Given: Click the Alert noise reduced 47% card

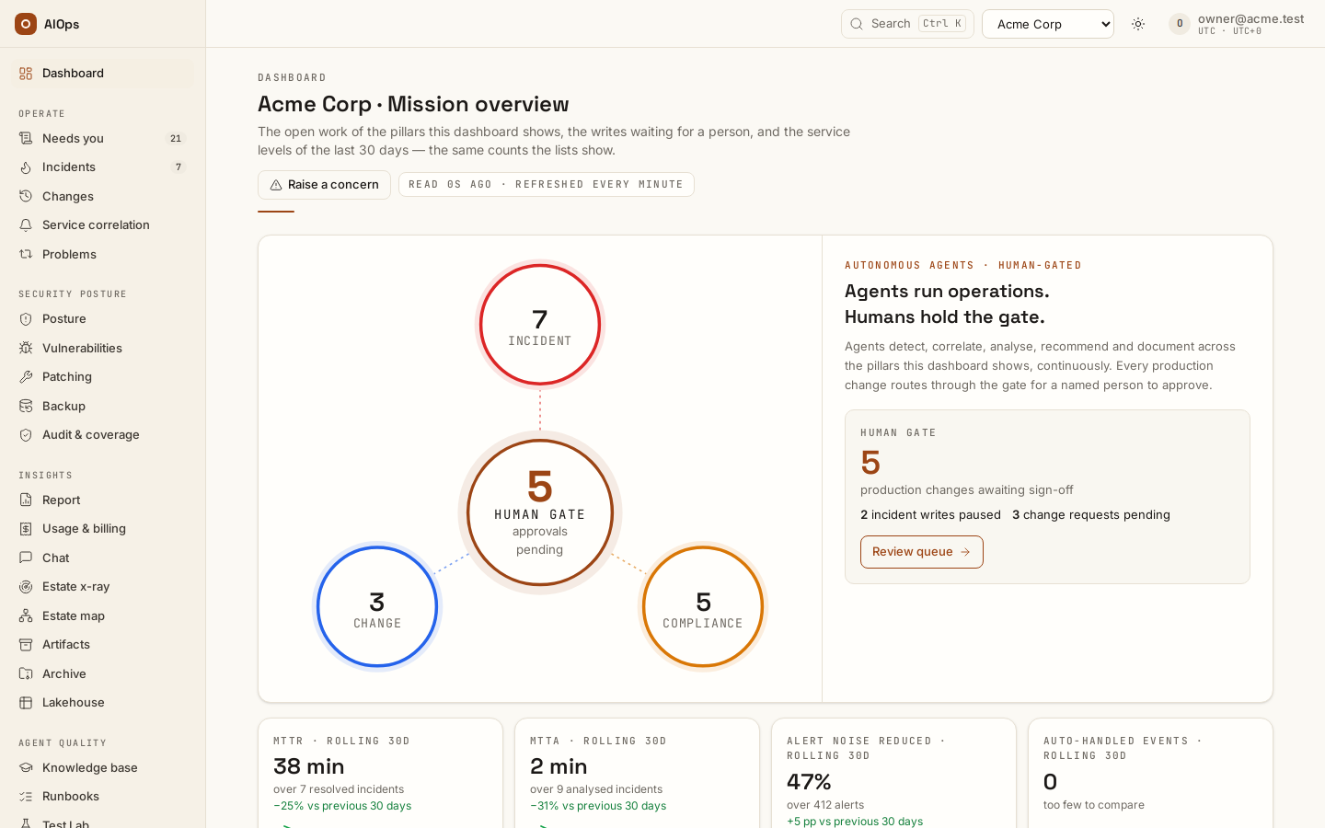Looking at the screenshot, I should (x=893, y=773).
